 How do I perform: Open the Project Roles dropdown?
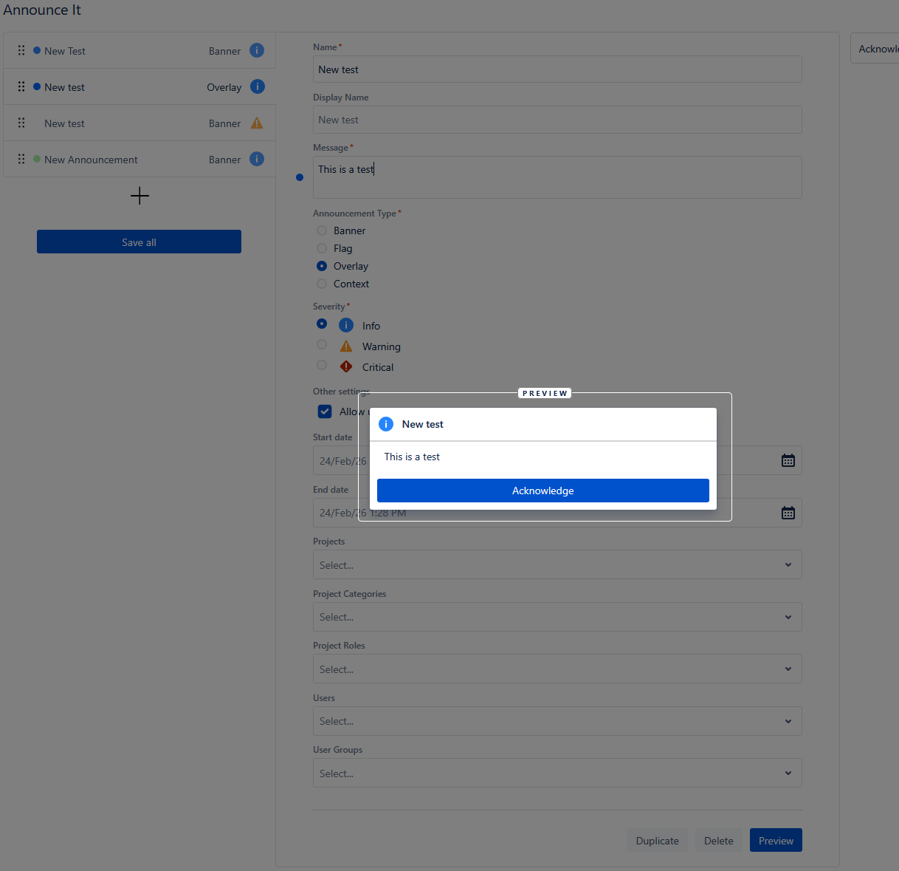(557, 669)
